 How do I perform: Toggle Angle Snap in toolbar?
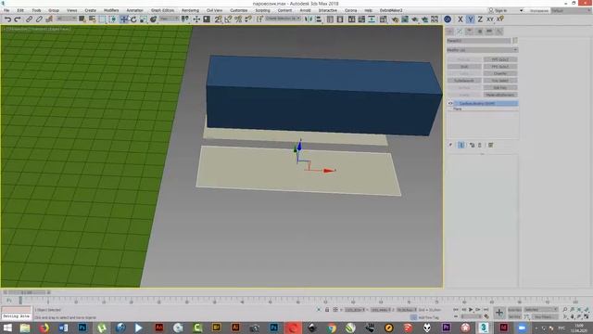[228, 19]
